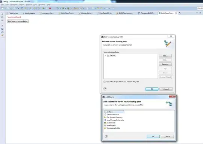Click OK in Add Source dialog
Image resolution: width=203 pixels, height=144 pixels.
[153, 137]
